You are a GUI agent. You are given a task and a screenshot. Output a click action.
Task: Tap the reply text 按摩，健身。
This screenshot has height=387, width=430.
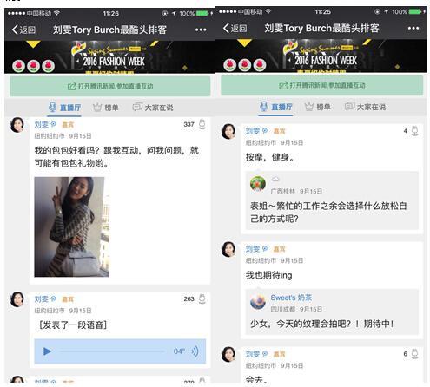[x=270, y=157]
